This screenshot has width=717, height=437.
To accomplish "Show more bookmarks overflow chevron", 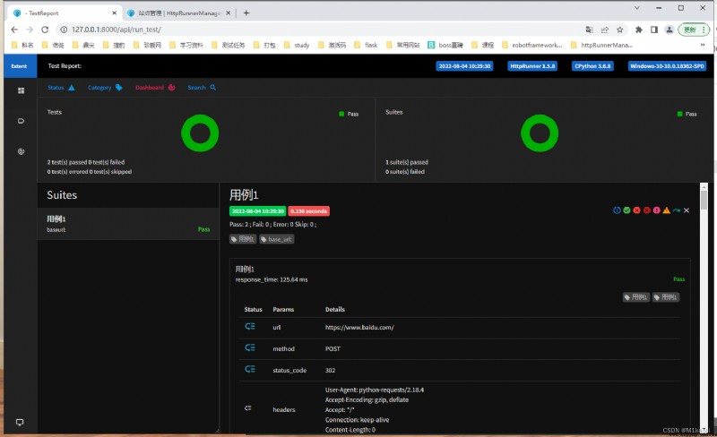I will point(703,45).
